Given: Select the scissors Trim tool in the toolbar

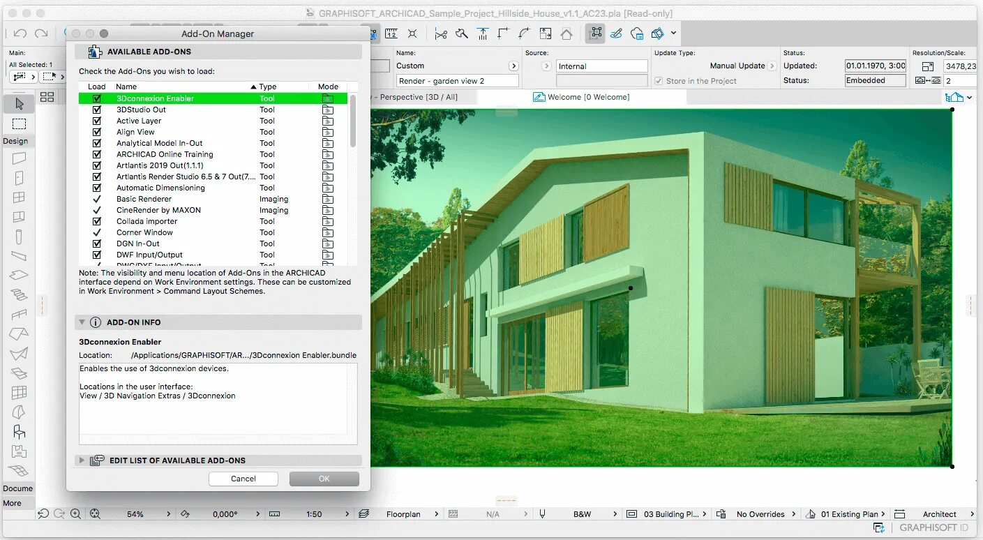Looking at the screenshot, I should coord(440,33).
